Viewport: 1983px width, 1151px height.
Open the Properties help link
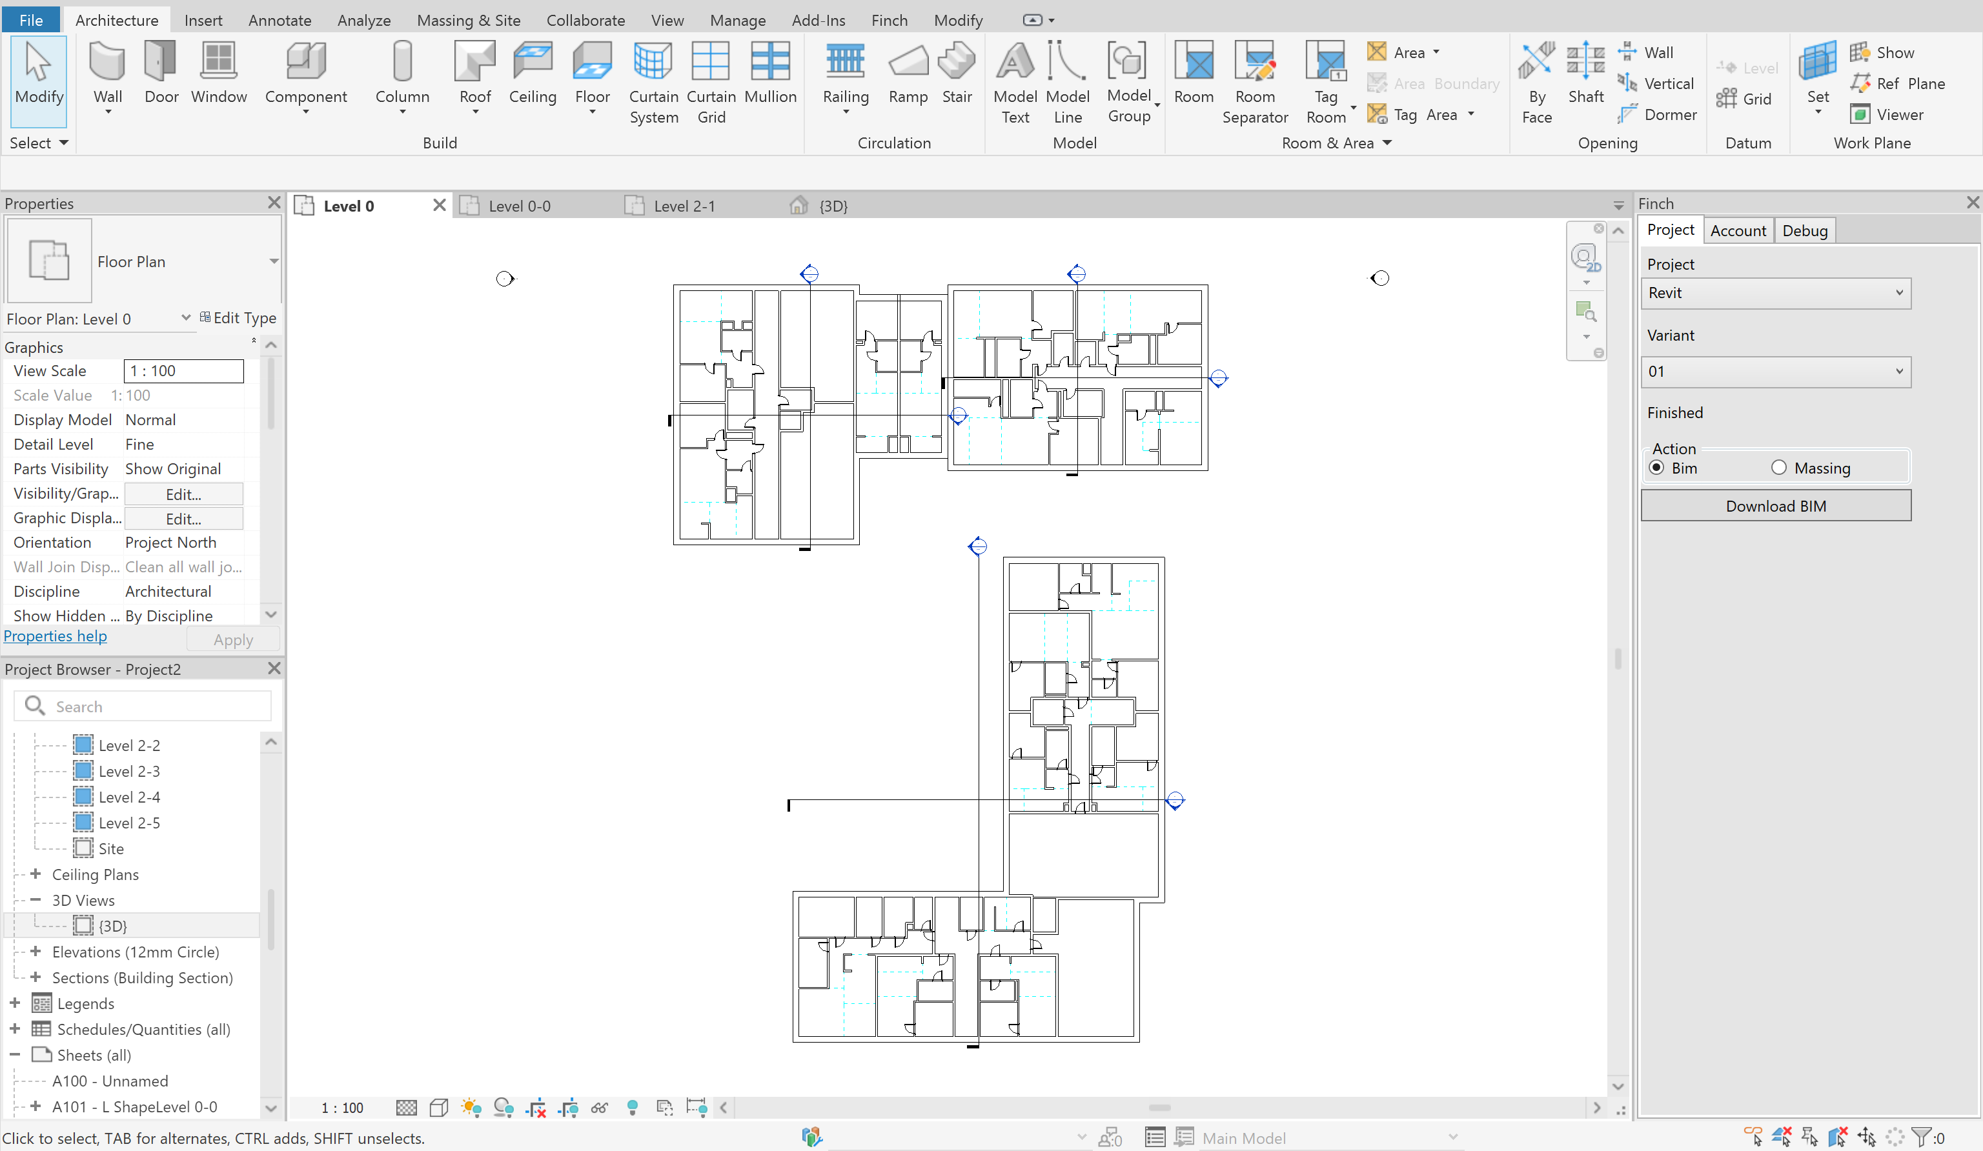coord(55,636)
